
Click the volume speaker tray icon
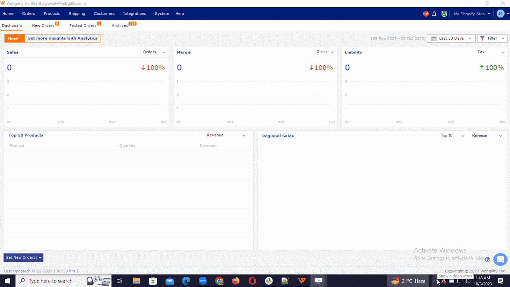coord(468,281)
